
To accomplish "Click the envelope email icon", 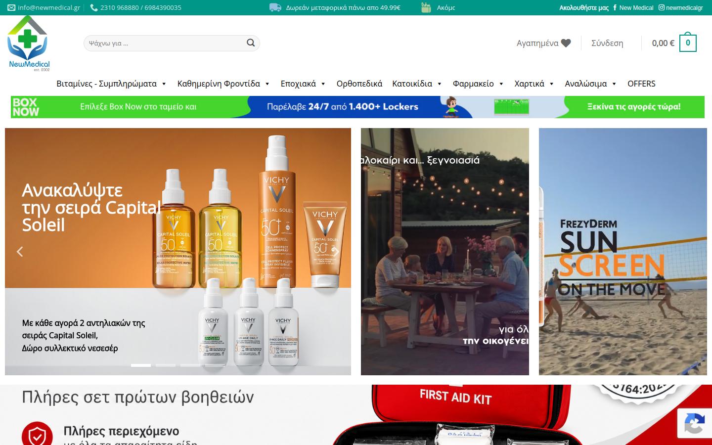I will coord(11,7).
